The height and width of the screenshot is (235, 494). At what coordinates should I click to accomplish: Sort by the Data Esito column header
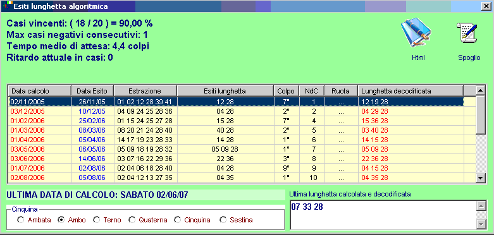(92, 91)
